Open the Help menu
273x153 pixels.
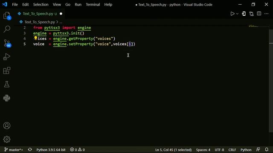108,5
